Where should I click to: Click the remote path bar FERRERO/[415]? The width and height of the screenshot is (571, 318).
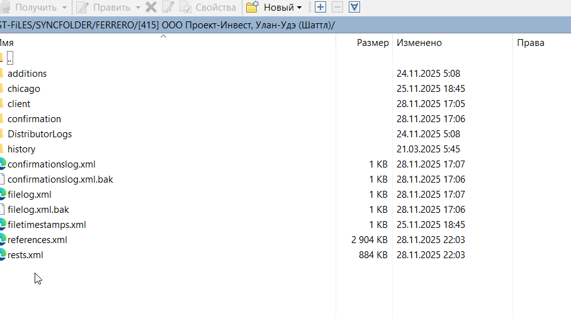coord(286,25)
